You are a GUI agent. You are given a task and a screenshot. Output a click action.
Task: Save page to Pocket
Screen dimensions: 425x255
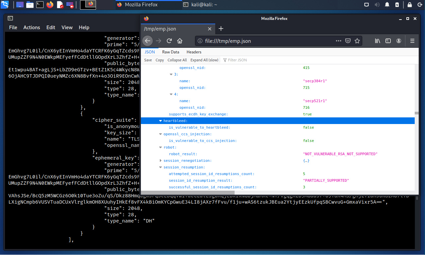tap(348, 41)
